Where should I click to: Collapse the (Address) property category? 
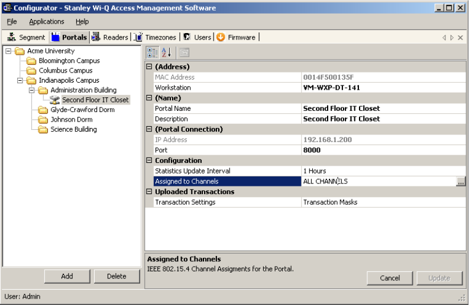click(149, 67)
